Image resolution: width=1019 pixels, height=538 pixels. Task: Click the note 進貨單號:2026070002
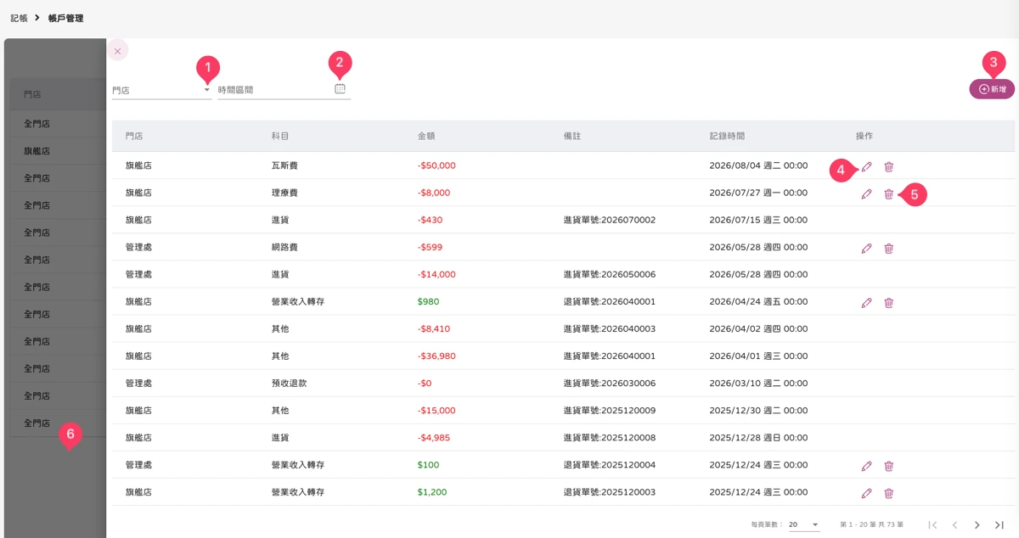[610, 220]
